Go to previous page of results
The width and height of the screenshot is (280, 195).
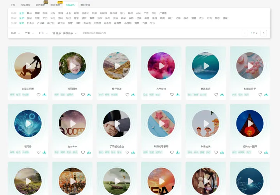245,33
